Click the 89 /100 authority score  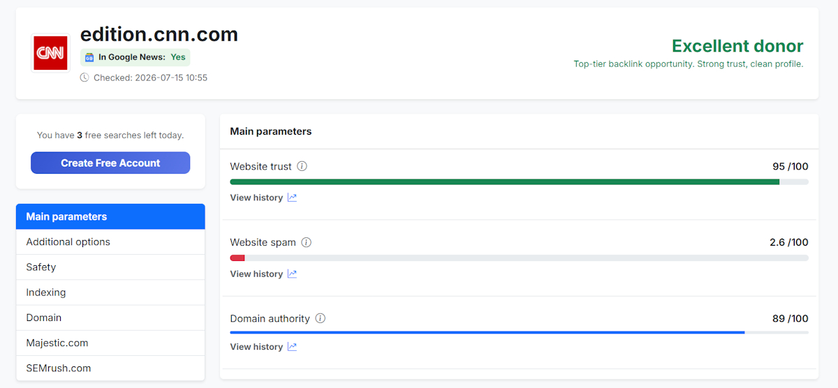pyautogui.click(x=791, y=318)
